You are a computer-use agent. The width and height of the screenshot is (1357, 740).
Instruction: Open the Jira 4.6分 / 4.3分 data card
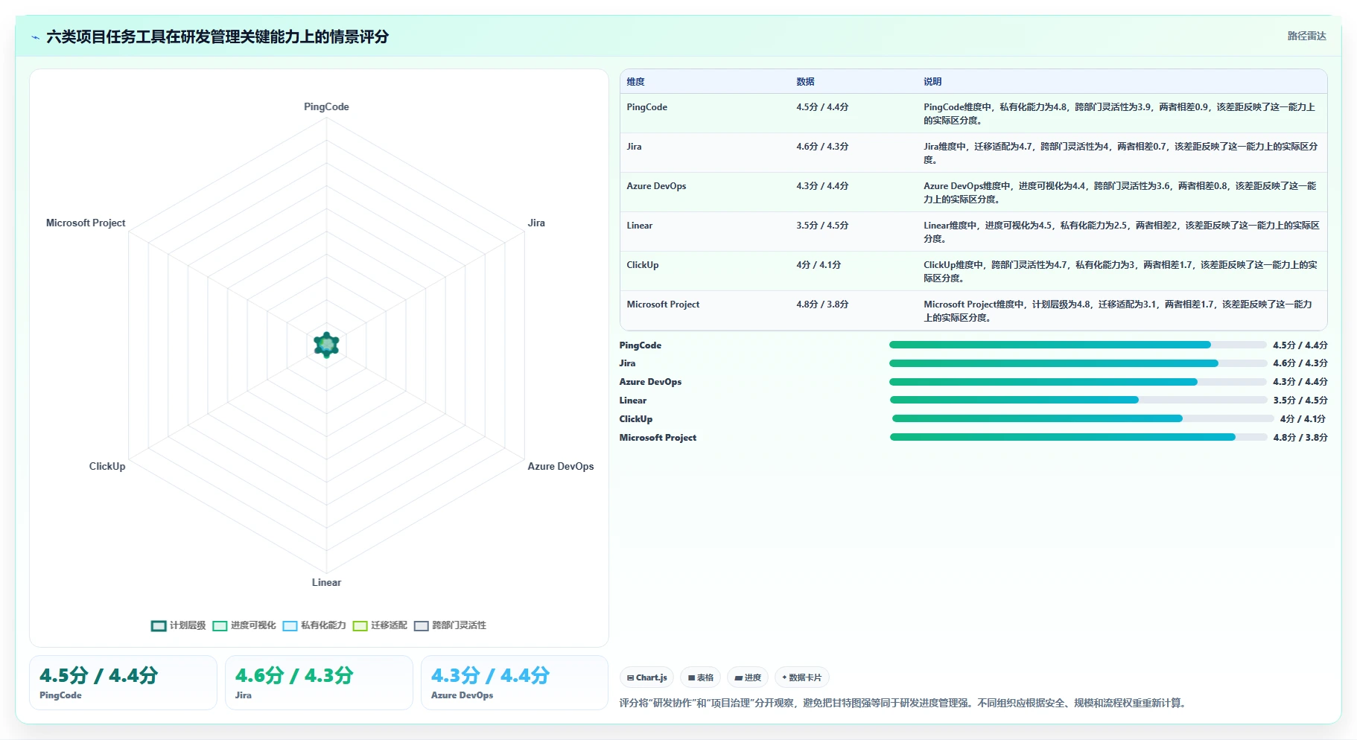click(x=319, y=683)
